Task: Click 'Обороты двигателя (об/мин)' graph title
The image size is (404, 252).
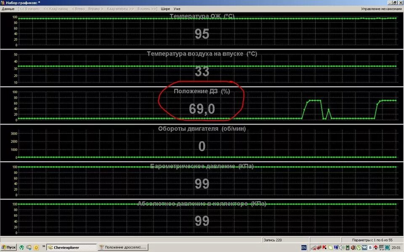Action: [x=202, y=129]
